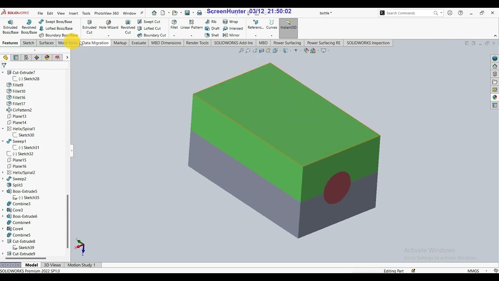Viewport: 499px width, 281px height.
Task: Expand the Cut-Extrude9 tree node
Action: 3,254
